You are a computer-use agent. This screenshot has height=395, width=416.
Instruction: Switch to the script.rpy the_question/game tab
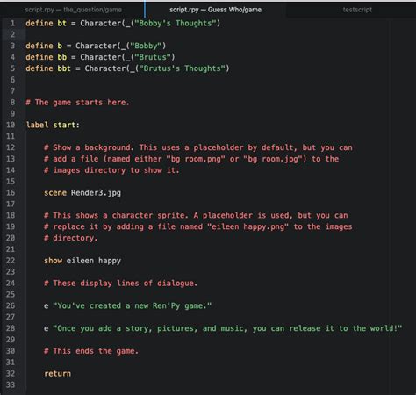[73, 10]
